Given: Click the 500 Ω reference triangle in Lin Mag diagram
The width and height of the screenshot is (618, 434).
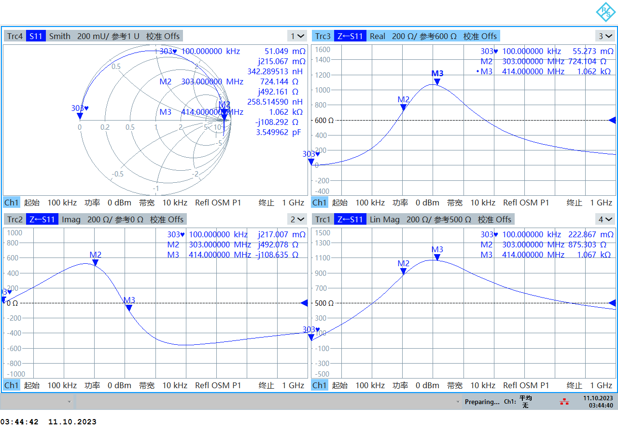Looking at the screenshot, I should [612, 303].
